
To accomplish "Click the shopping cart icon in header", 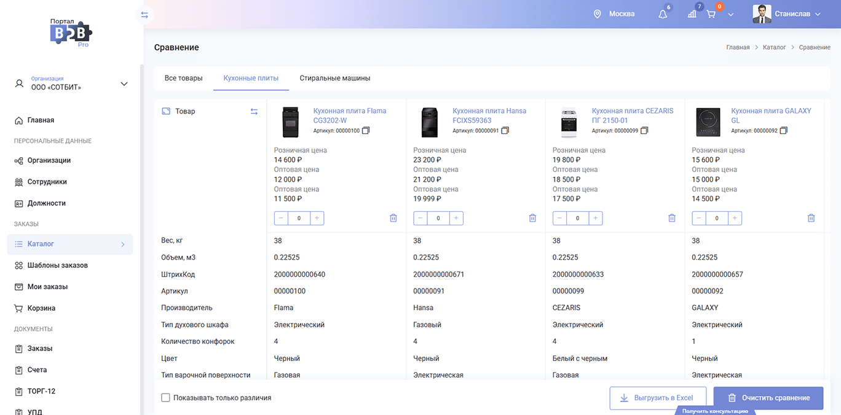I will coord(711,14).
